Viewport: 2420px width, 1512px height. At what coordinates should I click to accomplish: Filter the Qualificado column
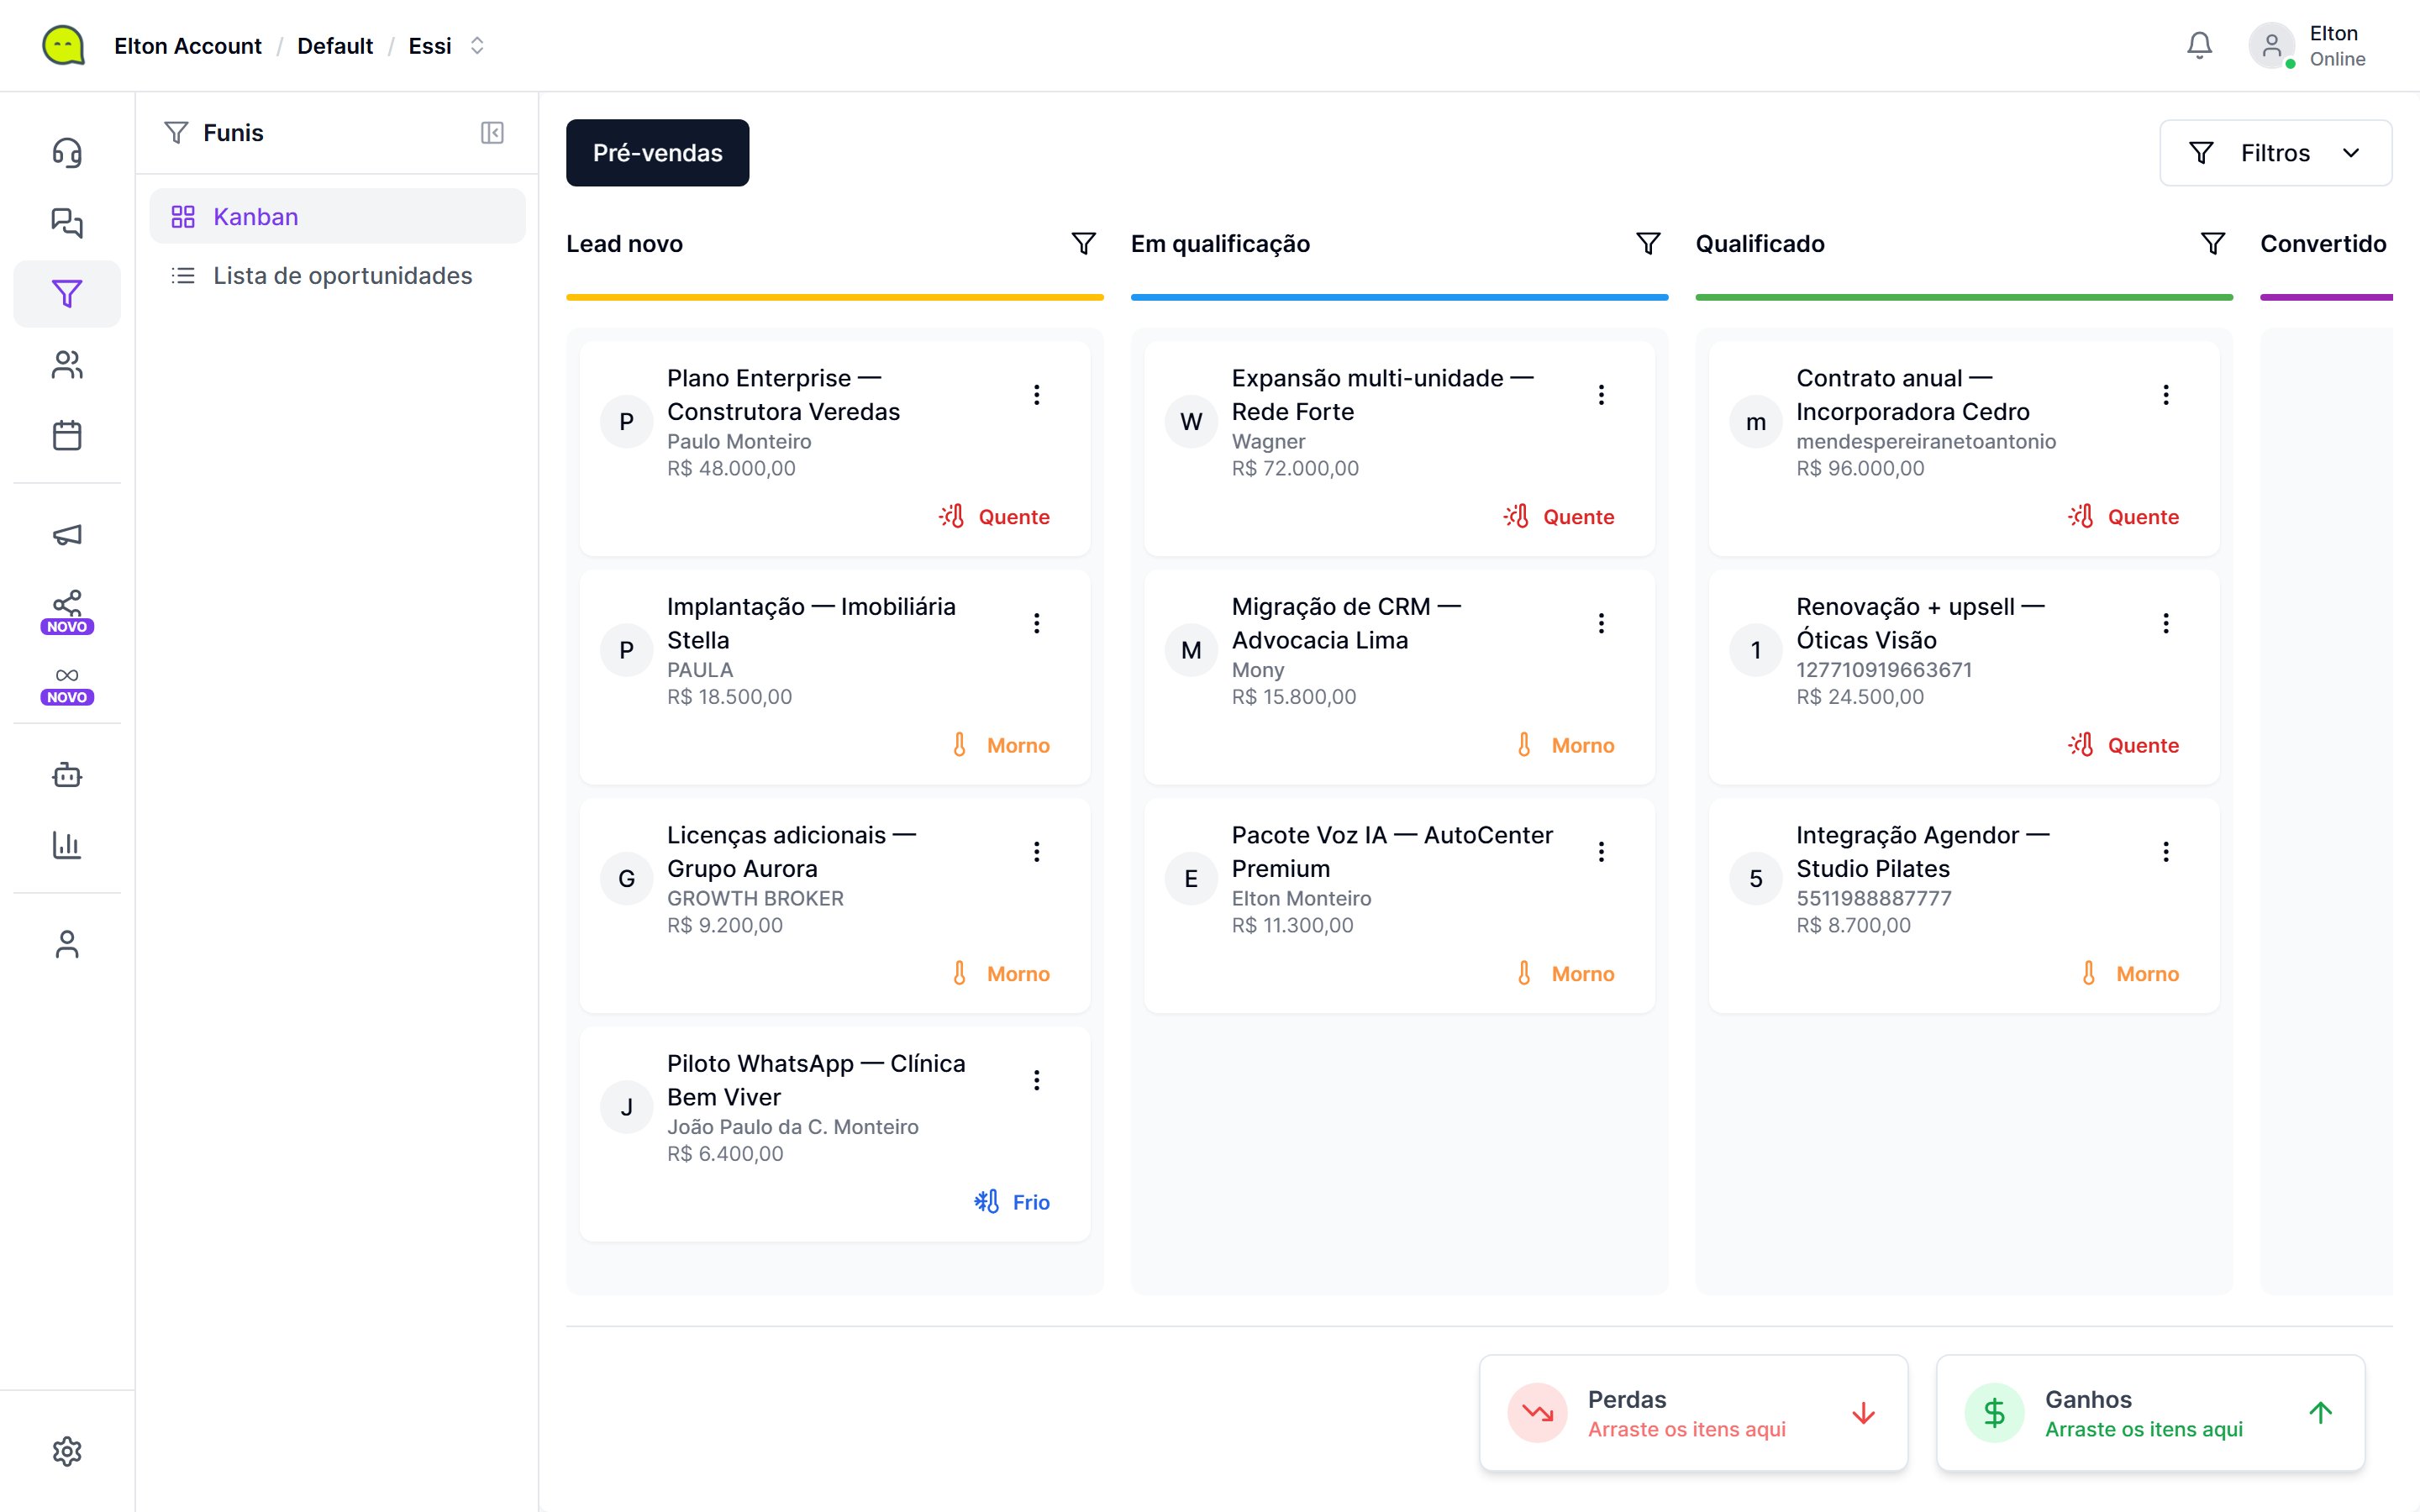(2213, 244)
